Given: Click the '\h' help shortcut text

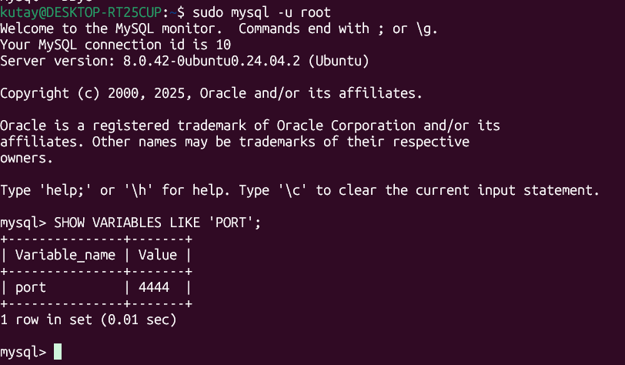Looking at the screenshot, I should coord(138,190).
